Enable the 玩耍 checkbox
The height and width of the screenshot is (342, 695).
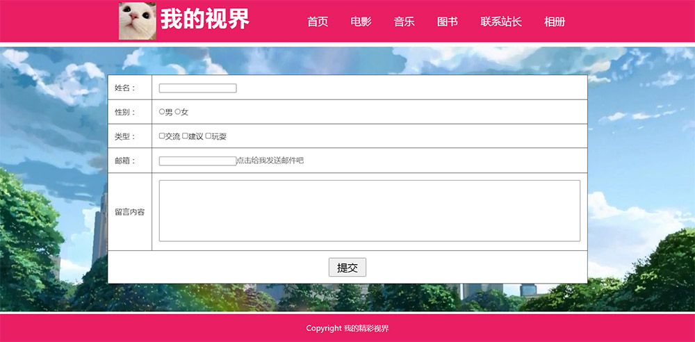coord(208,136)
